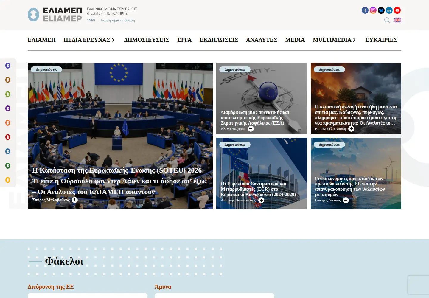429x298 pixels.
Task: Expand plus icon beside Σπύρος Μπλαβούκας
Action: tap(75, 200)
